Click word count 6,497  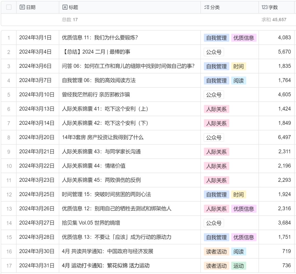click(284, 137)
